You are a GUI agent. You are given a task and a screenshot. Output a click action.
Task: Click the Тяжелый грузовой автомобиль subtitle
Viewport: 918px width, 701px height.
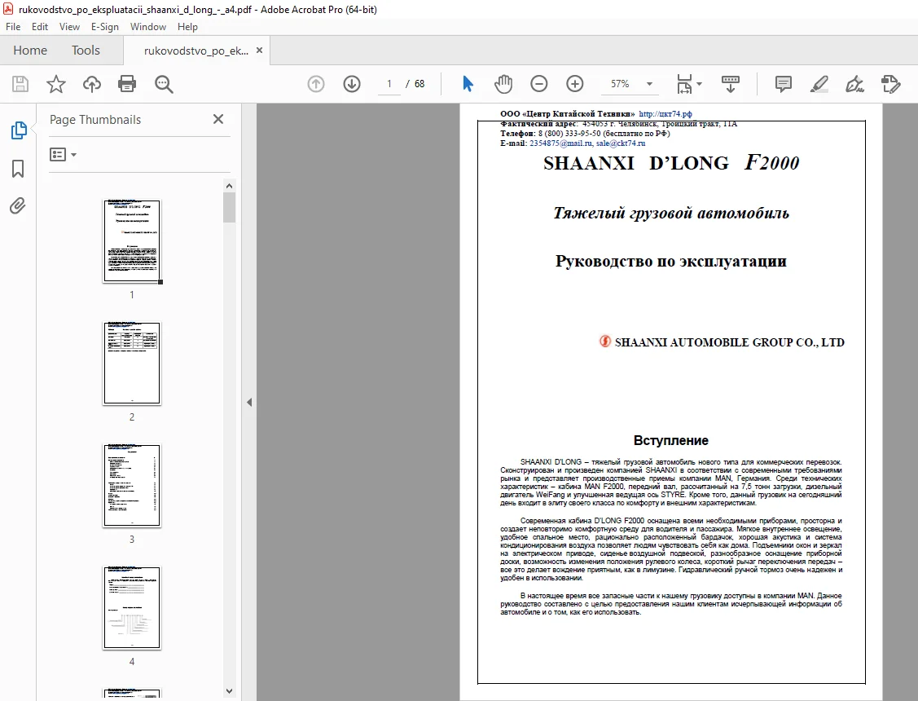[671, 214]
